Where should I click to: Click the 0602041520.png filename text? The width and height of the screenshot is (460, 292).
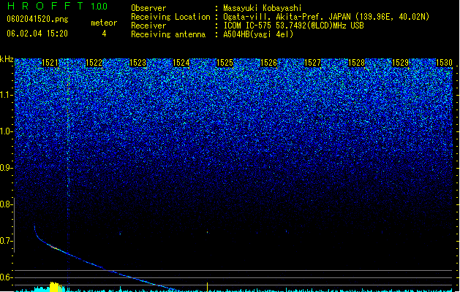[x=37, y=19]
